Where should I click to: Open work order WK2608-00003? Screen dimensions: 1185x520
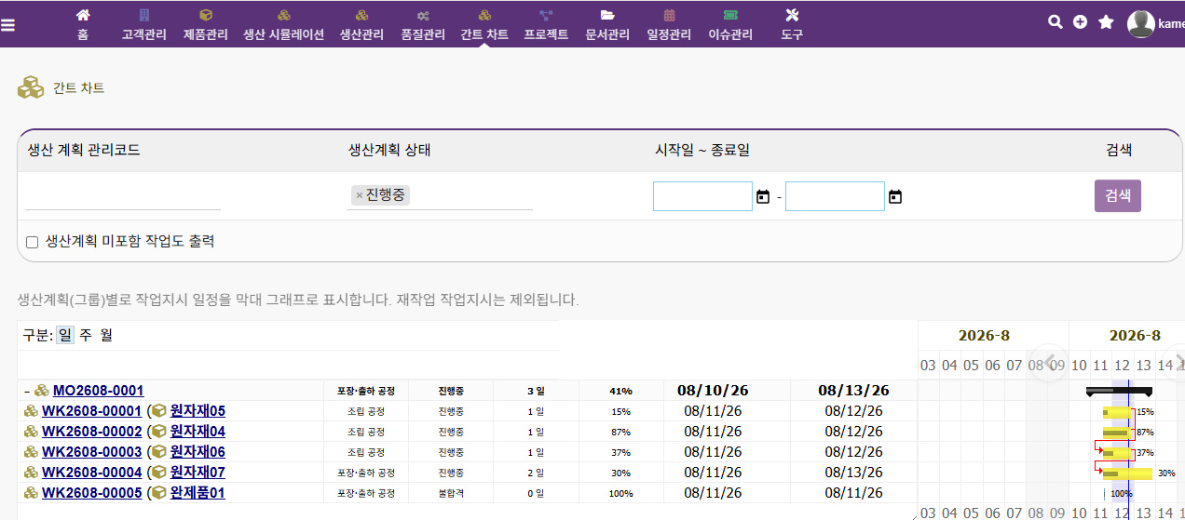click(92, 452)
